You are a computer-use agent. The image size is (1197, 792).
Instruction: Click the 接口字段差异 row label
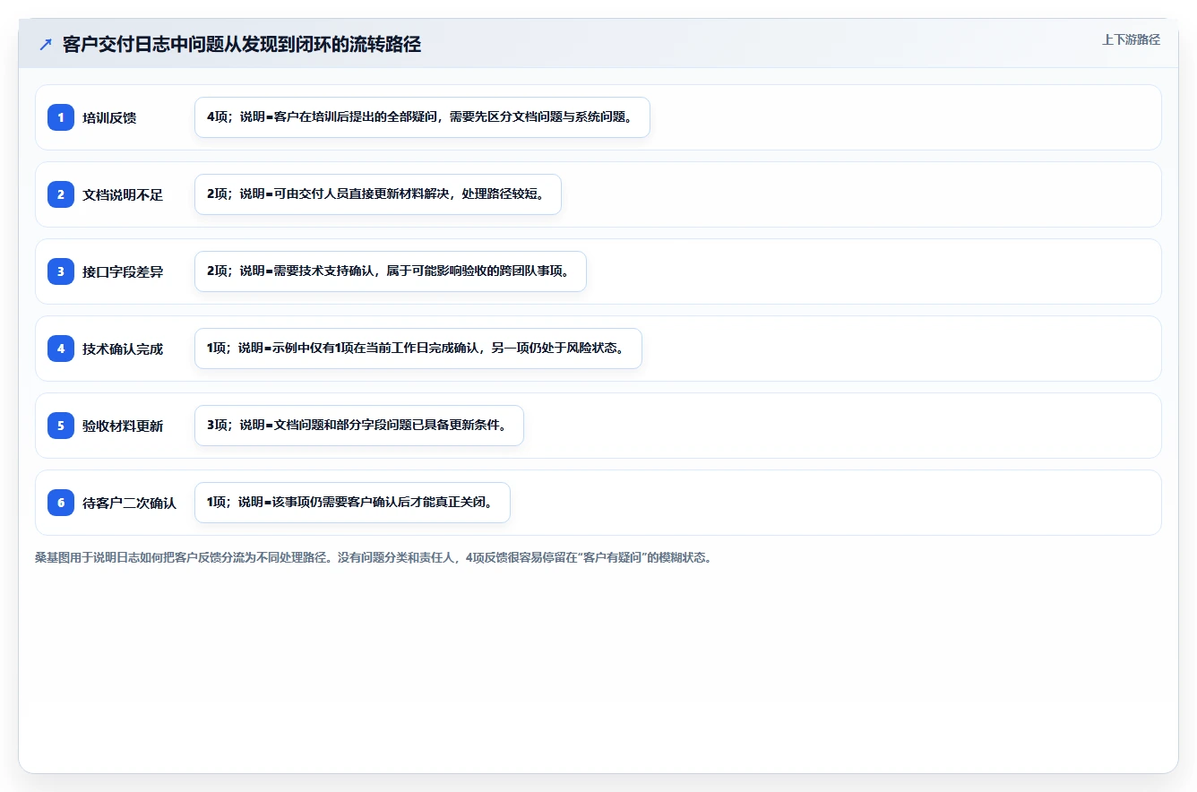click(x=123, y=271)
